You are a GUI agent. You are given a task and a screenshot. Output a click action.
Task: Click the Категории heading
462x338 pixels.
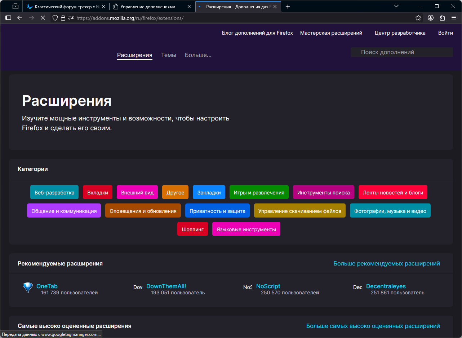pyautogui.click(x=33, y=169)
